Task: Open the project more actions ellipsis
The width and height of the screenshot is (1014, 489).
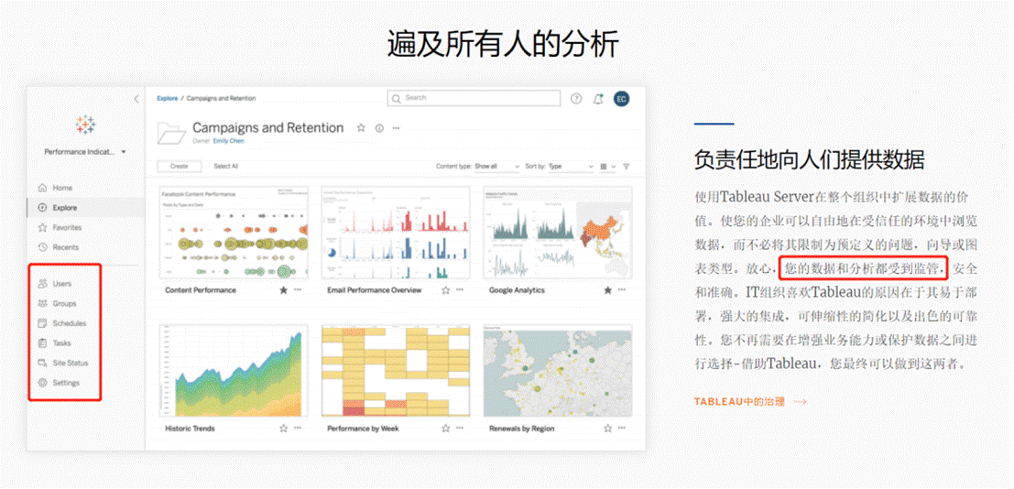Action: (x=397, y=128)
